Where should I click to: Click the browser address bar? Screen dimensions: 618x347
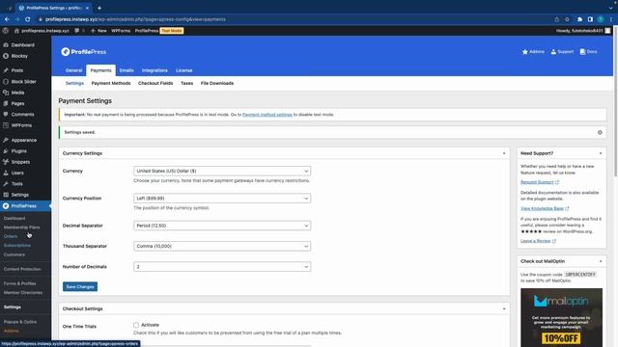click(x=292, y=19)
